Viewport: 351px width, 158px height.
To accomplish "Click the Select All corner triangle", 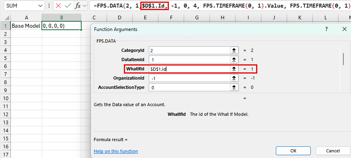I will tap(7, 18).
